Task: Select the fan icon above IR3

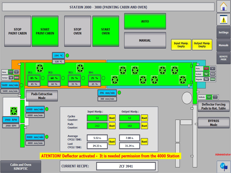Action: pyautogui.click(x=80, y=68)
